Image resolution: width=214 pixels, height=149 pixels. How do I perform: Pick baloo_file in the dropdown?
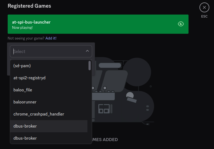[x=49, y=90]
